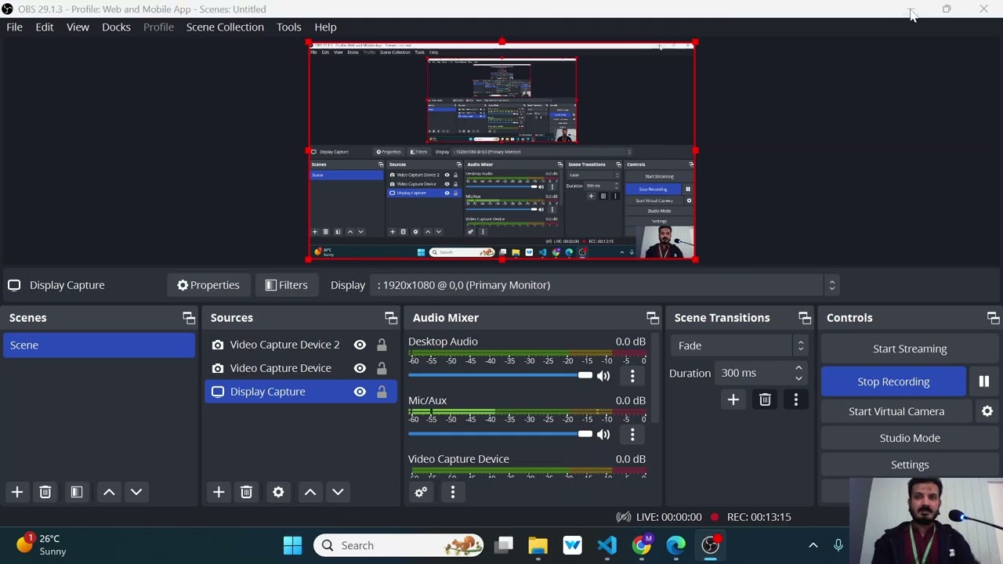This screenshot has height=564, width=1003.
Task: Add a new scene with plus icon
Action: pos(16,492)
